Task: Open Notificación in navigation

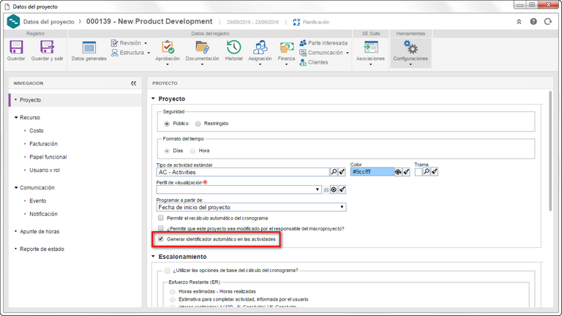Action: (x=43, y=214)
